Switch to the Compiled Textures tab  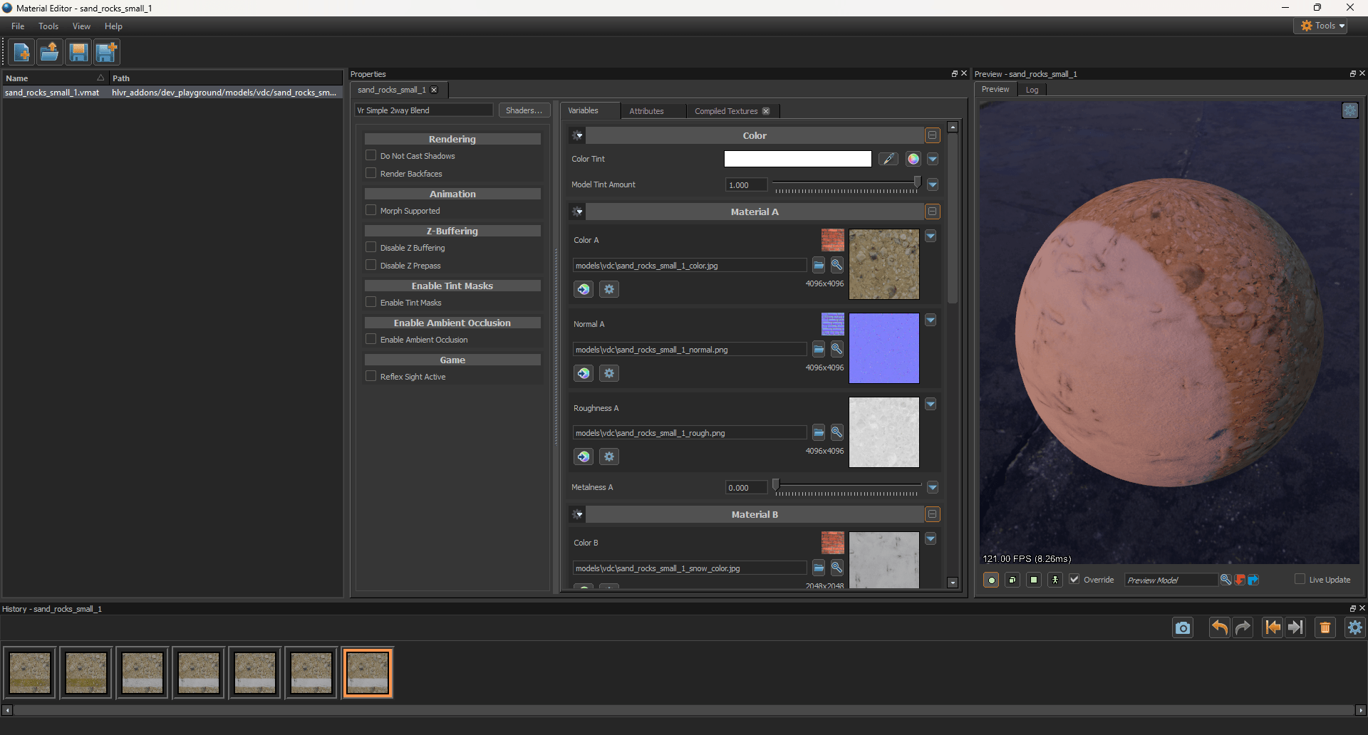pyautogui.click(x=726, y=111)
